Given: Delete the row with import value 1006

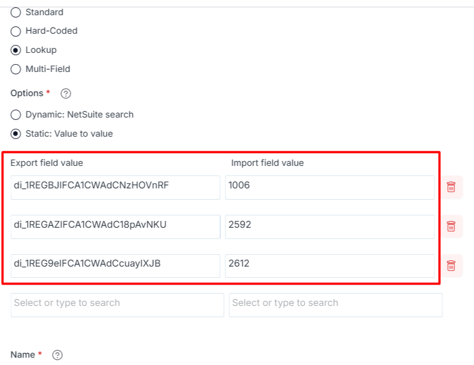Looking at the screenshot, I should [x=451, y=187].
